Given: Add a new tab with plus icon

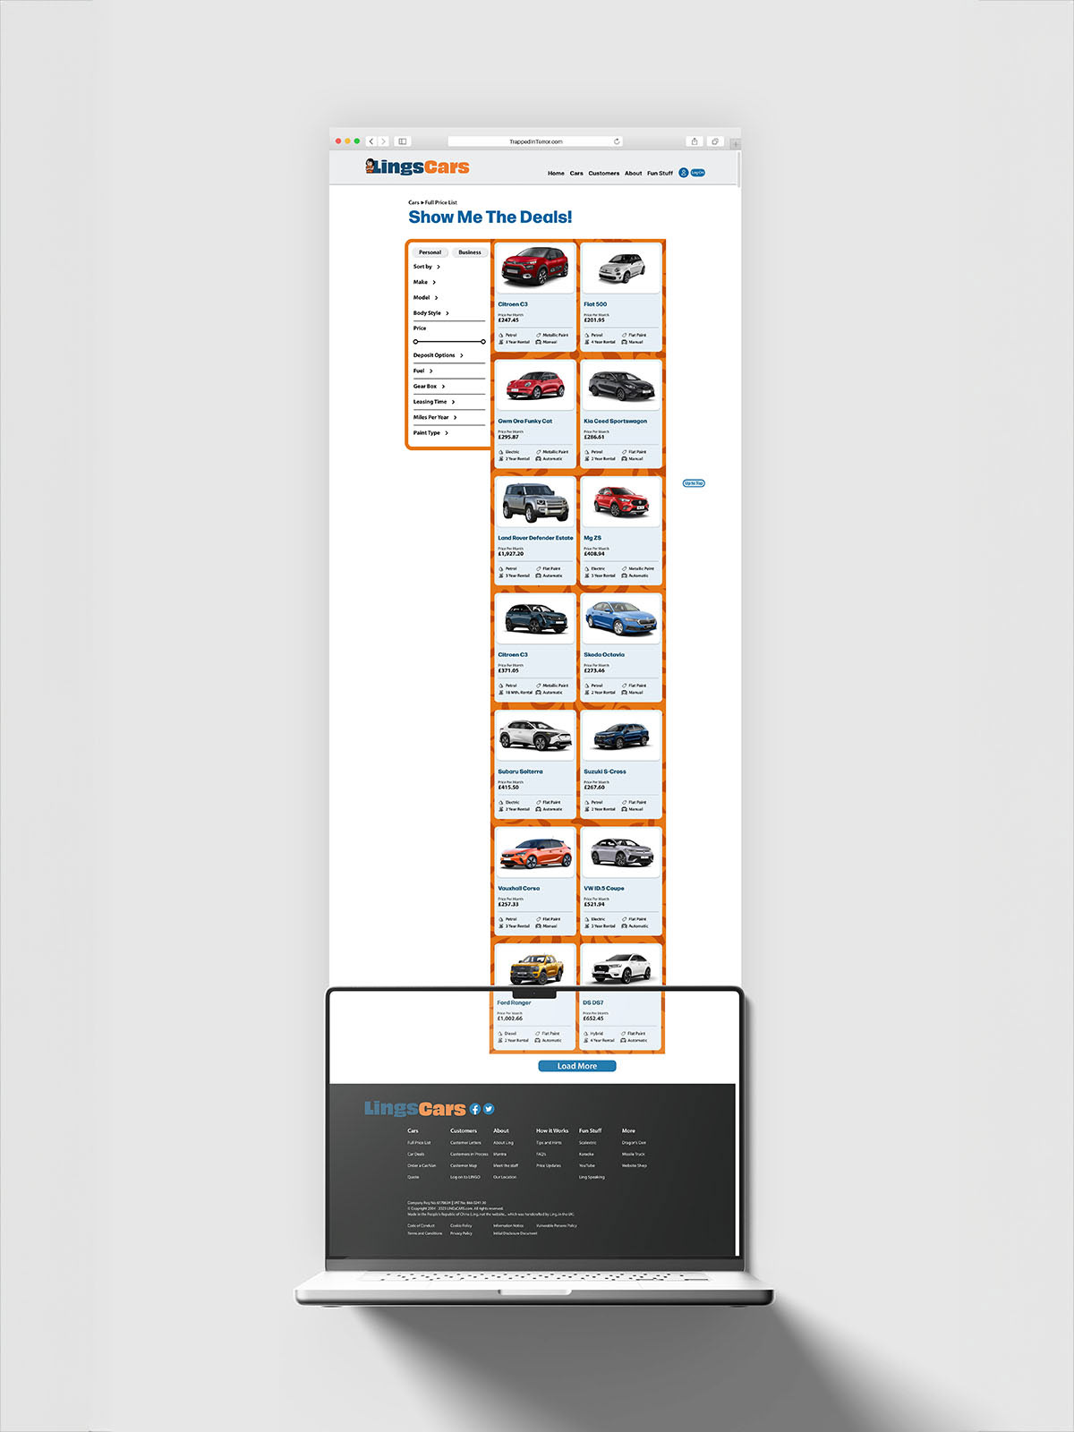Looking at the screenshot, I should [x=736, y=143].
